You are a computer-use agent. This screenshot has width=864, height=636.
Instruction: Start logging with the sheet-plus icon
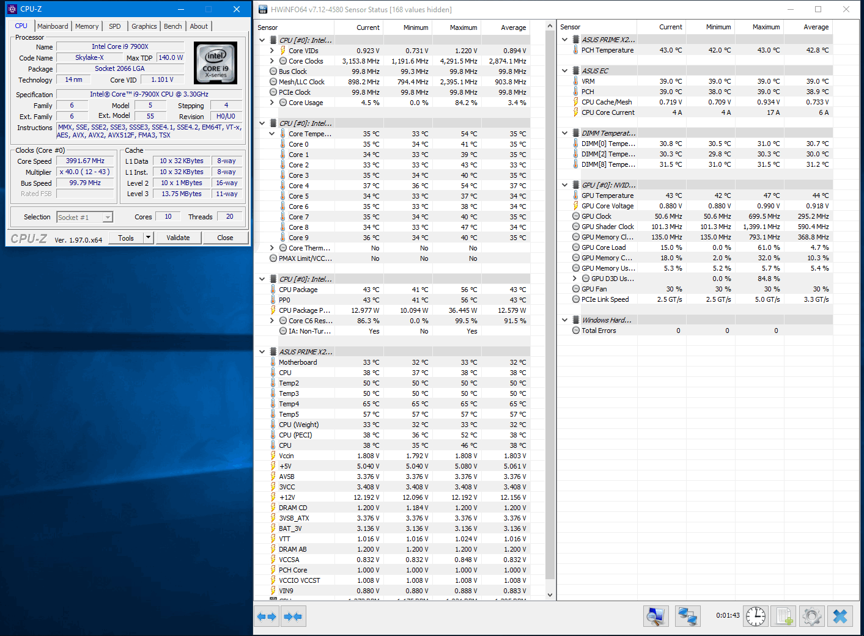(784, 616)
